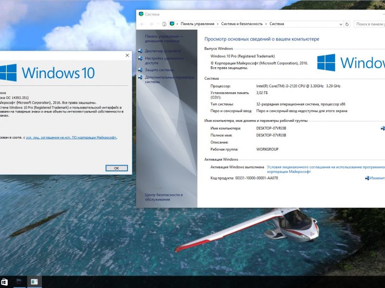
Task: Open the license agreement terms link under Активация Windows
Action: 326,169
